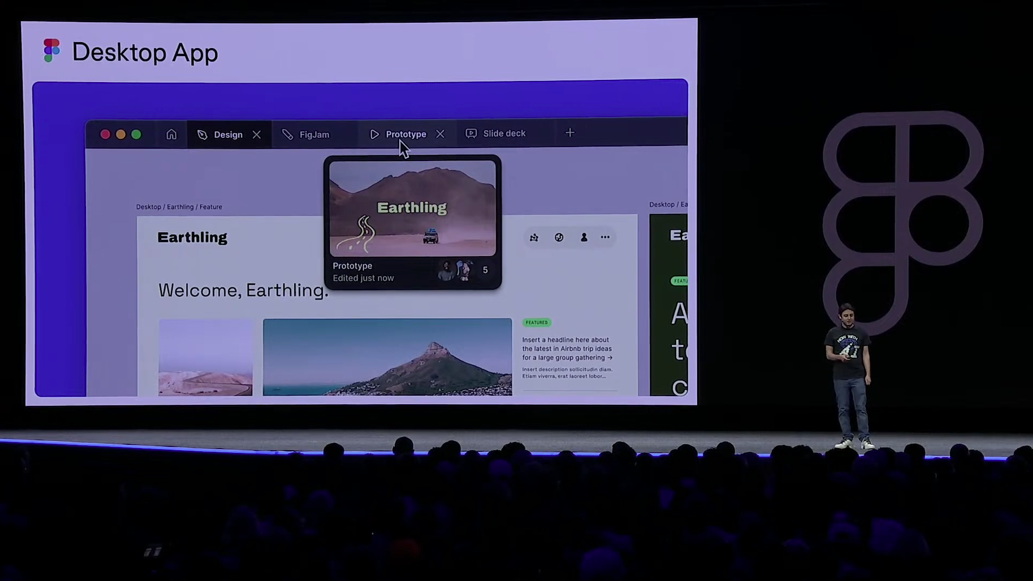
Task: Select the Desktop / Earthling / Feature frame label
Action: coord(179,207)
